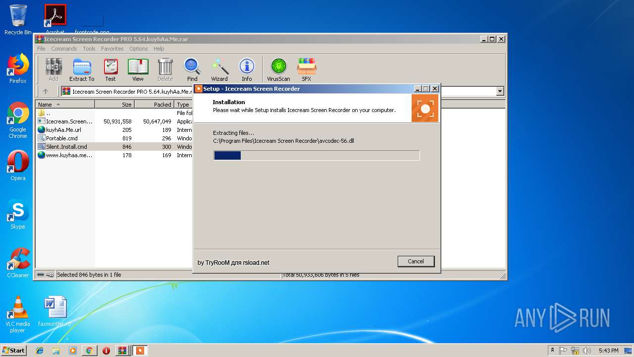Screen dimensions: 634x357
Task: Click the 50,931,558 size value
Action: 117,121
